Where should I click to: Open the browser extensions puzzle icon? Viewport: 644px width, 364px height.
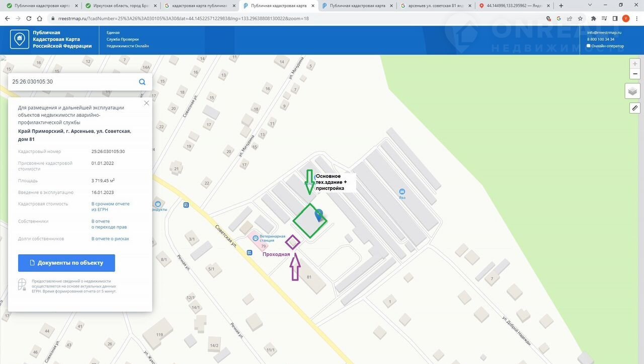pyautogui.click(x=594, y=18)
